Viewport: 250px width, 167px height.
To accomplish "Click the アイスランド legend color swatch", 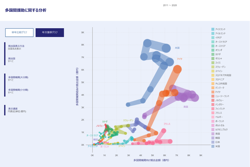I will click(x=213, y=29).
